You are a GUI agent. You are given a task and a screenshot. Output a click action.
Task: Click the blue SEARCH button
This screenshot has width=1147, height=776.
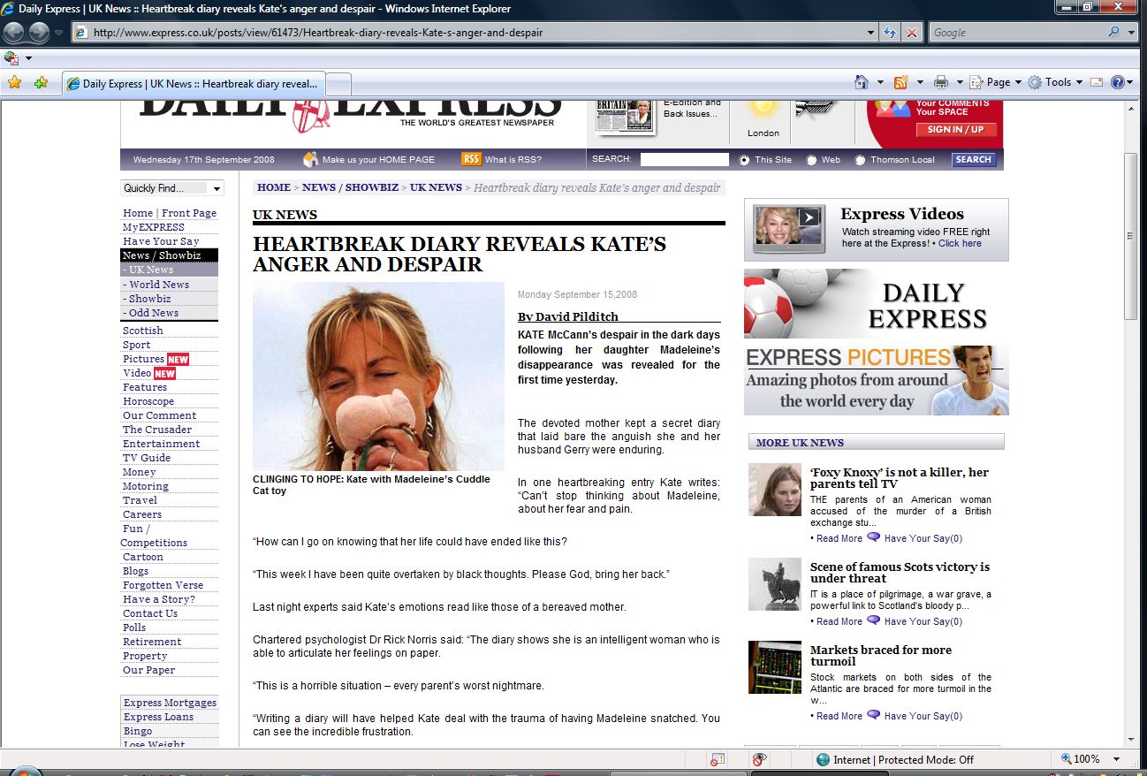pos(973,160)
